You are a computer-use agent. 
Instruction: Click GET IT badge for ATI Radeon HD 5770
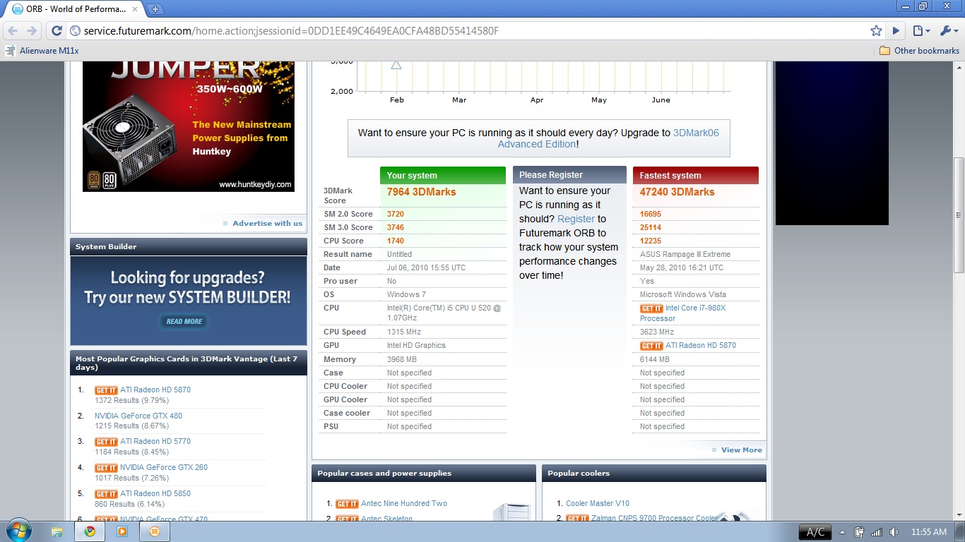tap(106, 442)
